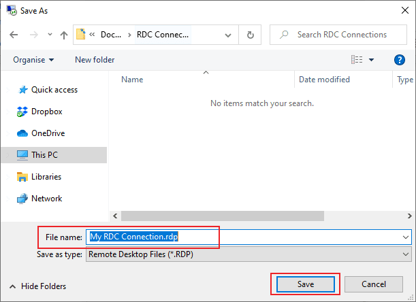Select Network in the navigation pane
416x302 pixels.
tap(46, 199)
